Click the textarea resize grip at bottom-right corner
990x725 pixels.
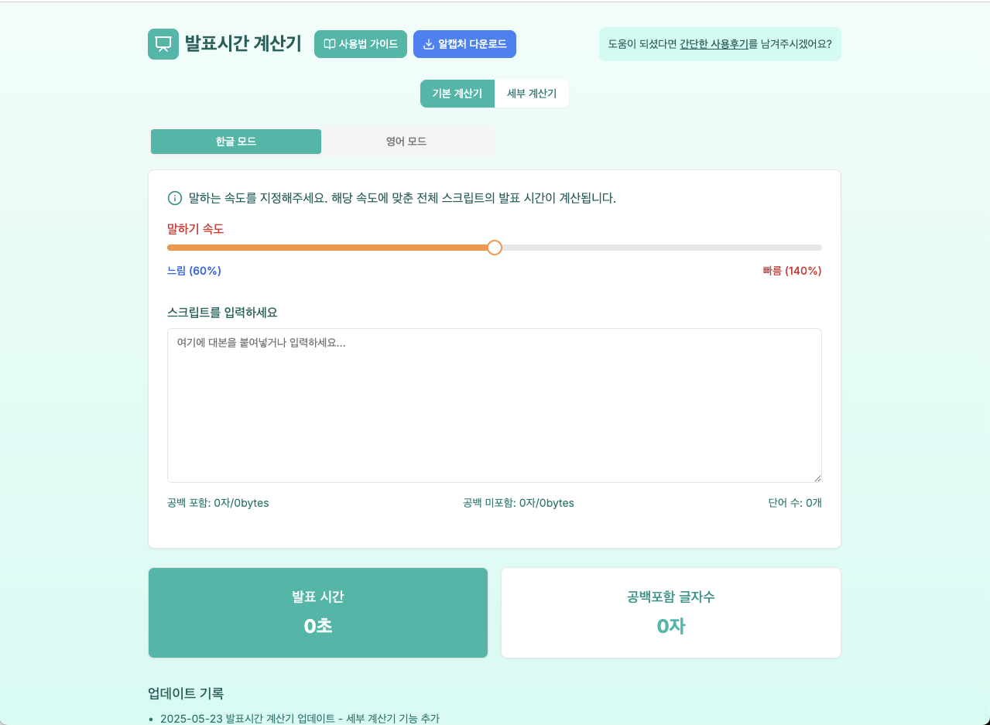[x=817, y=477]
